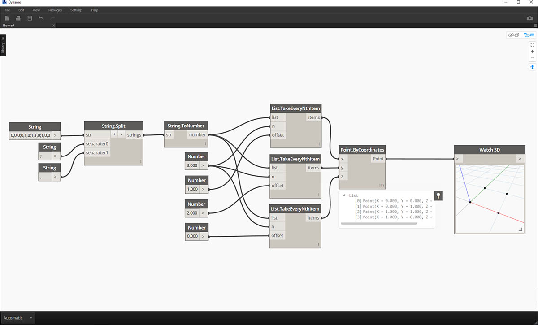538x325 pixels.
Task: Click the string input field 0,0,0;0,1,0;1,1,0;1,0,0
Action: click(30, 135)
